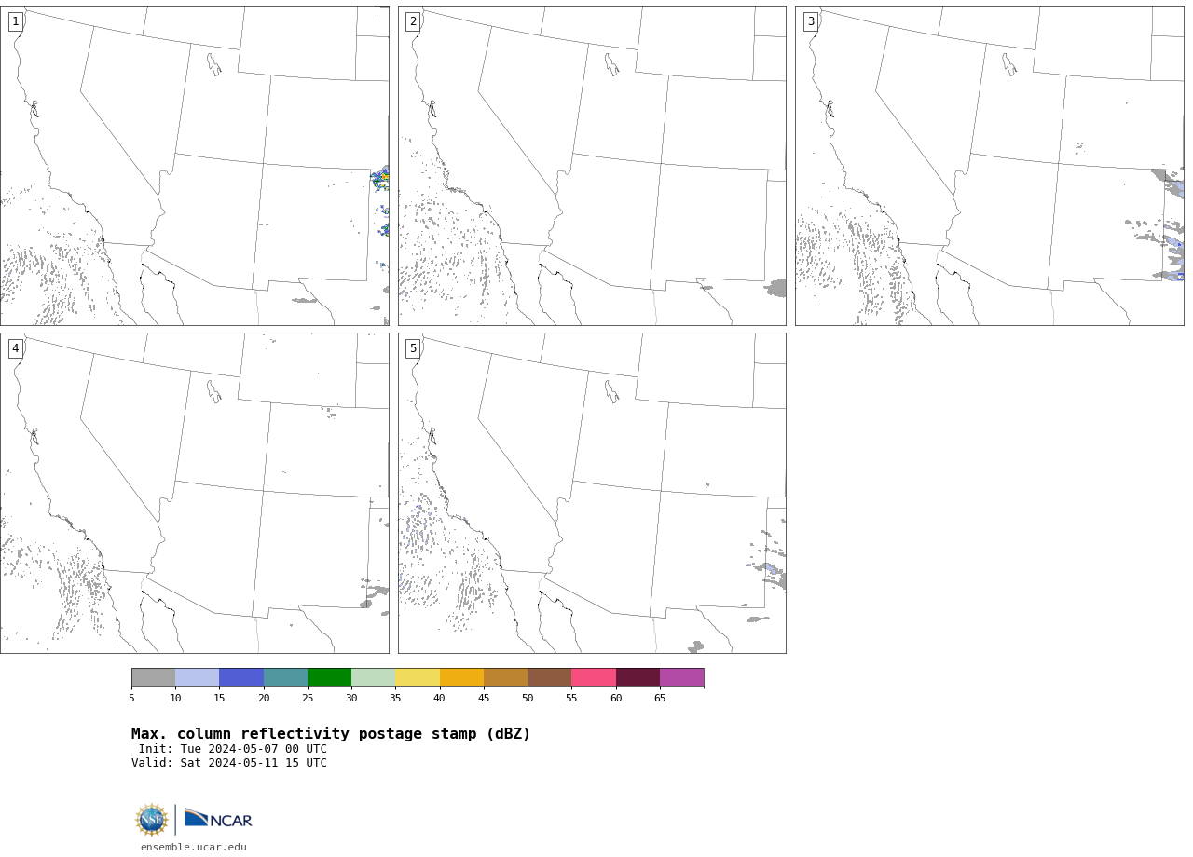Click the pink 55-60 dBZ swatch
This screenshot has height=857, width=1193.
click(x=594, y=677)
